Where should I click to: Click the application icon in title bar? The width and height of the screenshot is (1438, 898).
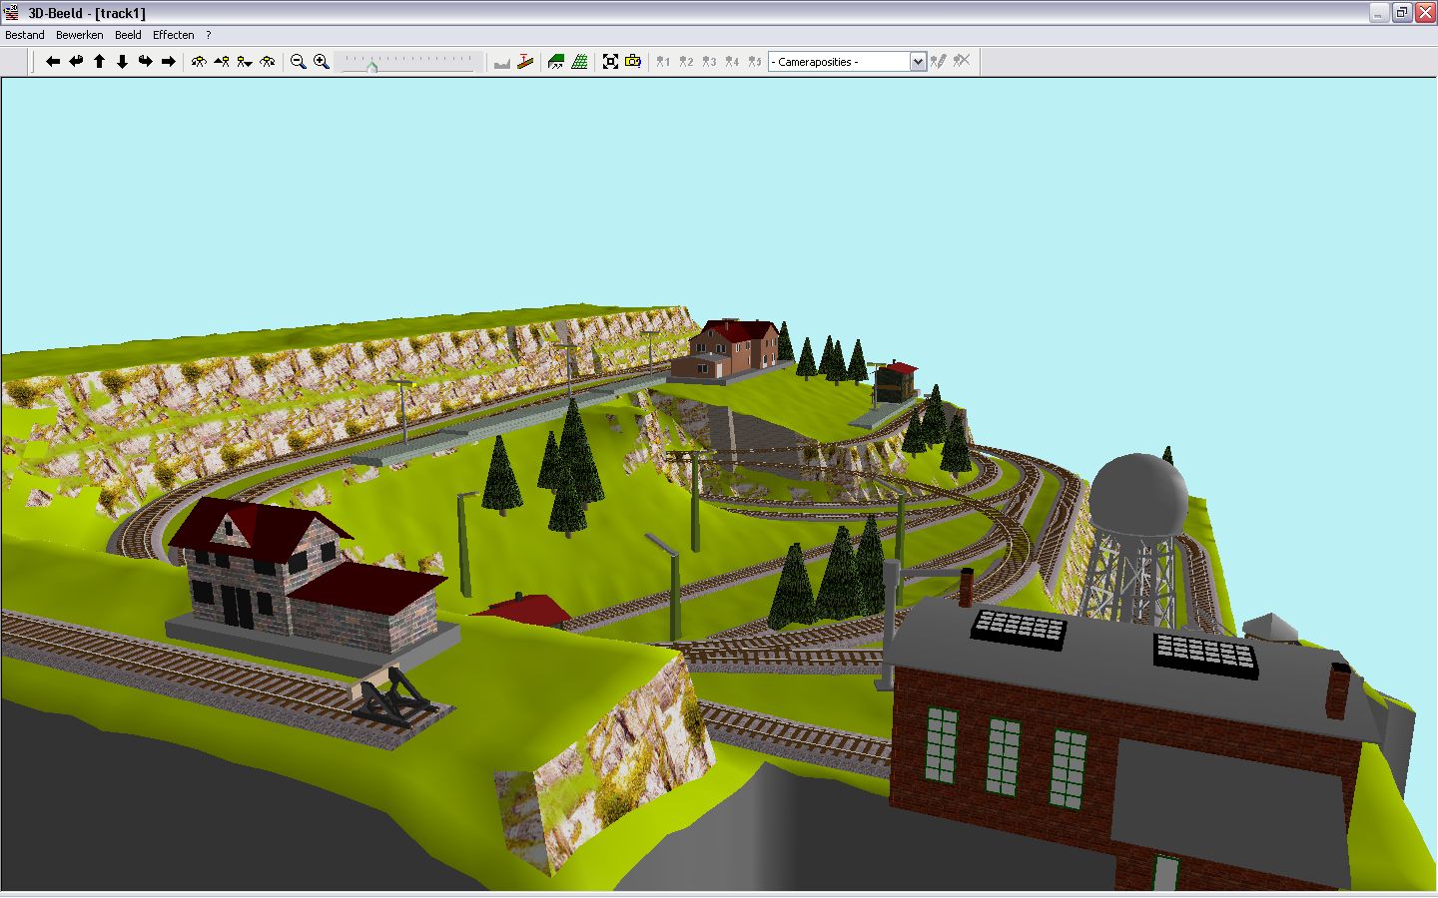[x=12, y=13]
